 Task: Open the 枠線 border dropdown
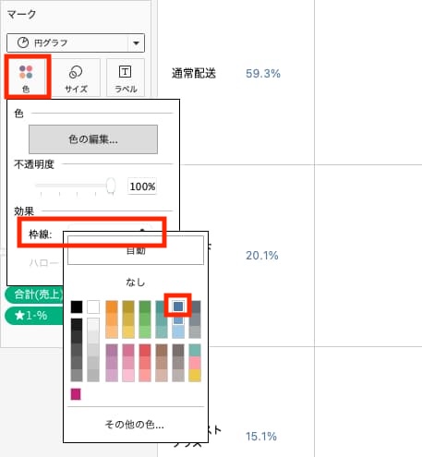coord(110,231)
